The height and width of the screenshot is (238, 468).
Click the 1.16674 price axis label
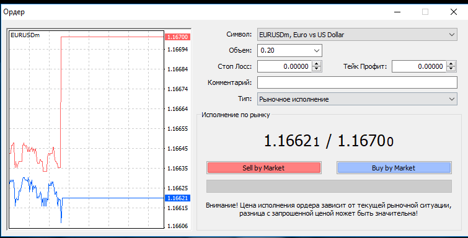pos(178,89)
